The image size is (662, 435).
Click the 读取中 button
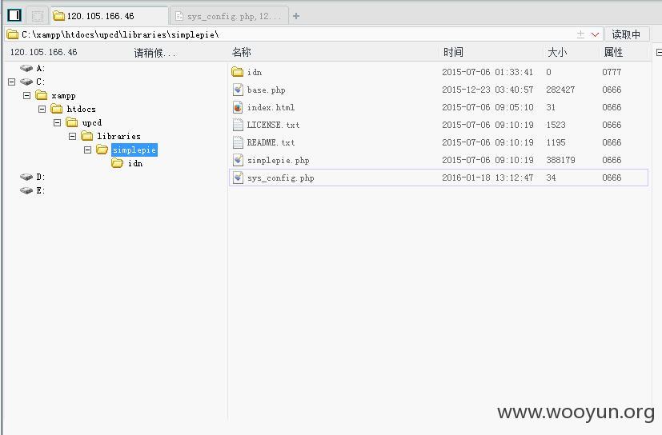coord(627,34)
